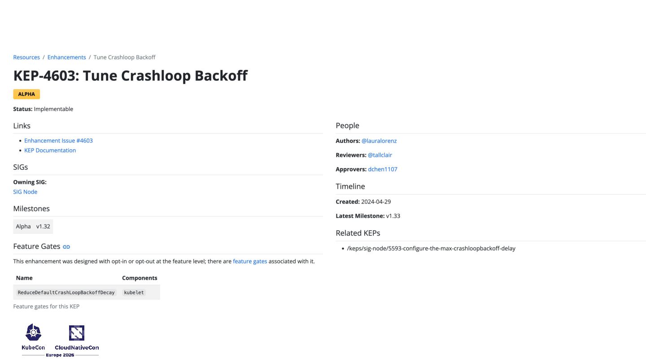
Task: Click the Components column header
Action: (140, 278)
